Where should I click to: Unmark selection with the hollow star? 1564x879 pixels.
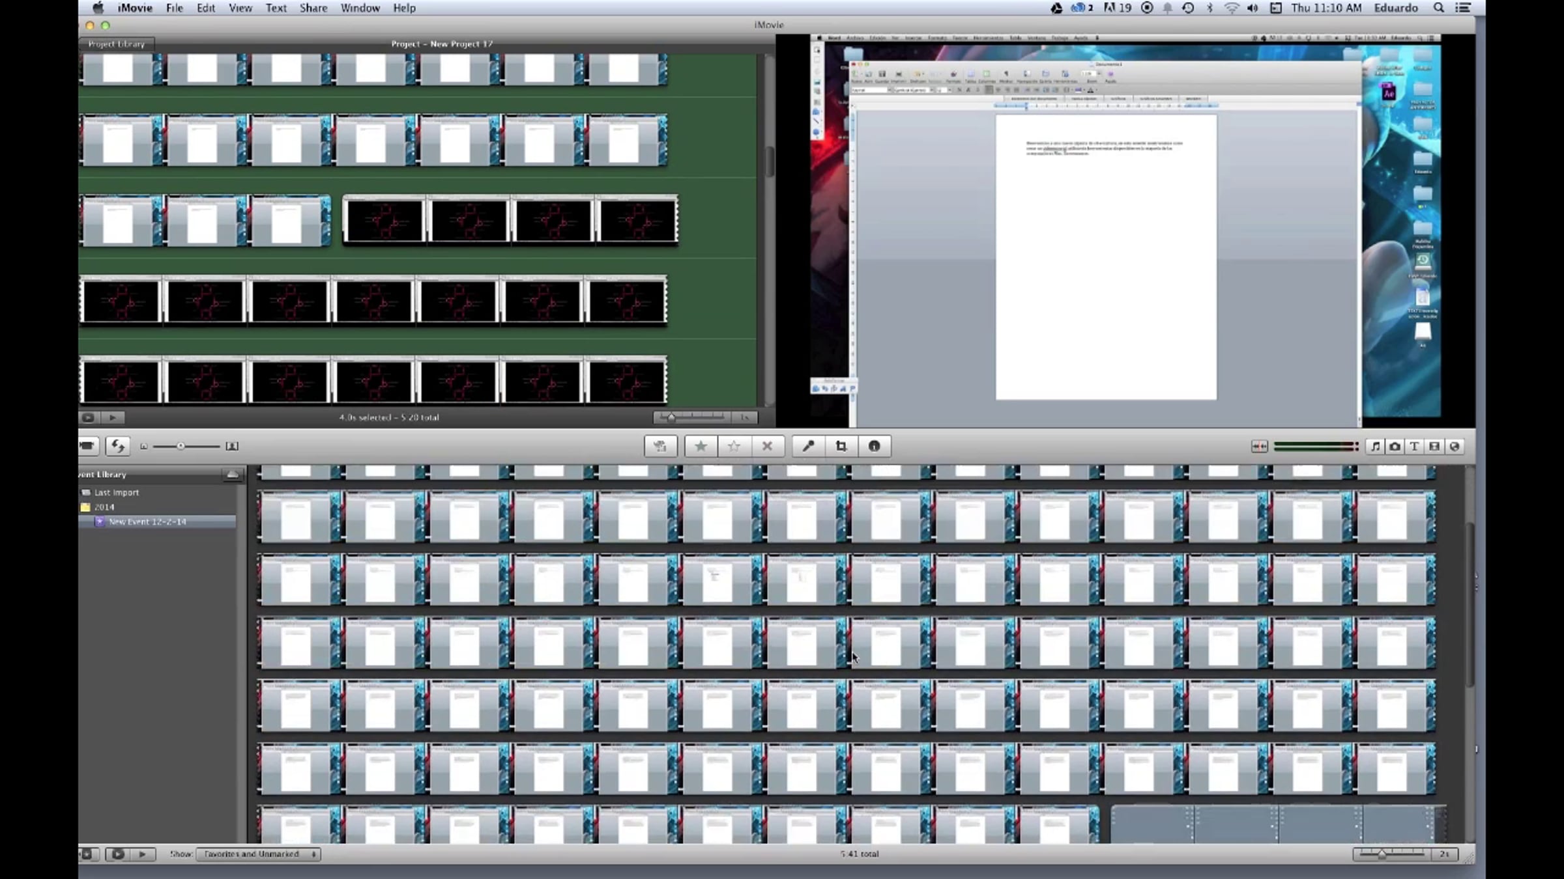734,446
